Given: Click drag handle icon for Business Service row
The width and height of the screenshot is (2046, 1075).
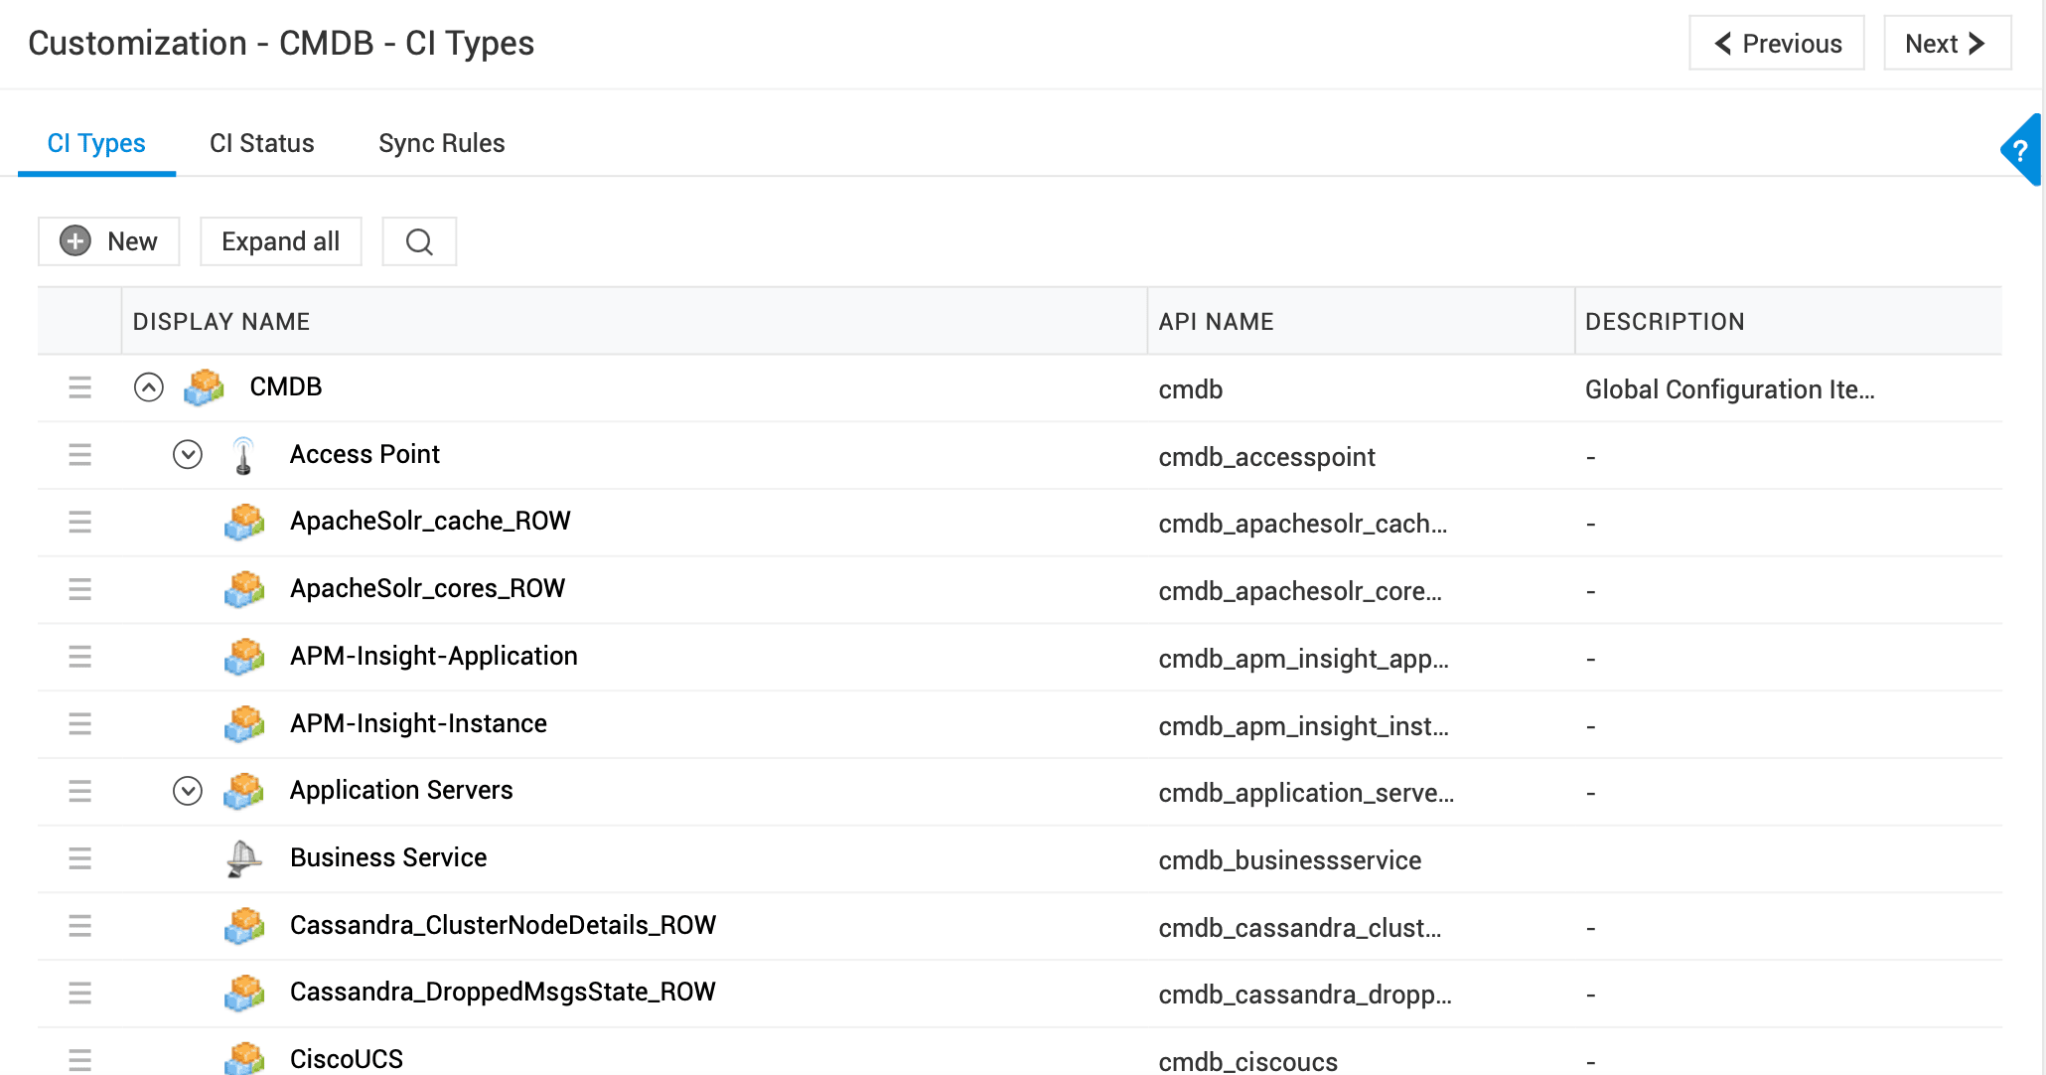Looking at the screenshot, I should [x=79, y=858].
